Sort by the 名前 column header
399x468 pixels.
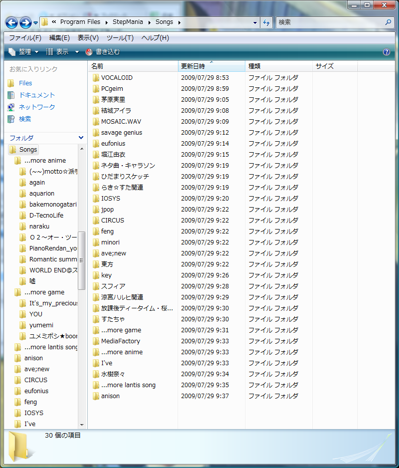133,66
